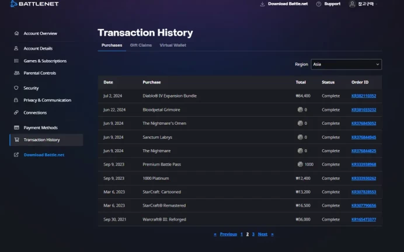Screen dimensions: 404x252
Task: Switch to the Gift Claims tab
Action: click(141, 45)
